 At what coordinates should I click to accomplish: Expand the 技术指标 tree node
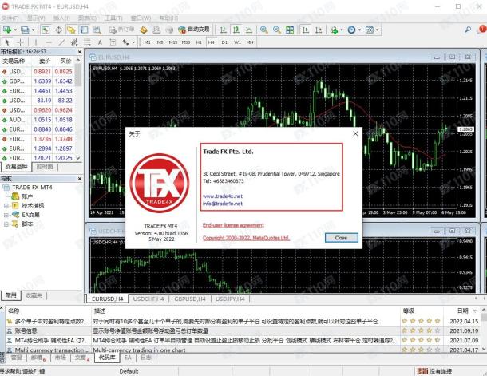point(6,205)
